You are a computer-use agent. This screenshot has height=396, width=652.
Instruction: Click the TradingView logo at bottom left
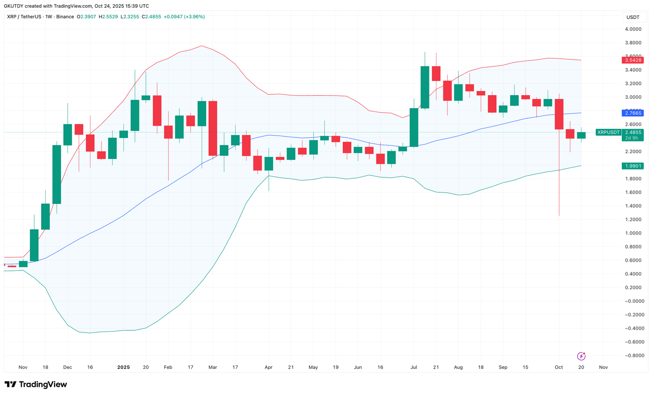tap(36, 384)
